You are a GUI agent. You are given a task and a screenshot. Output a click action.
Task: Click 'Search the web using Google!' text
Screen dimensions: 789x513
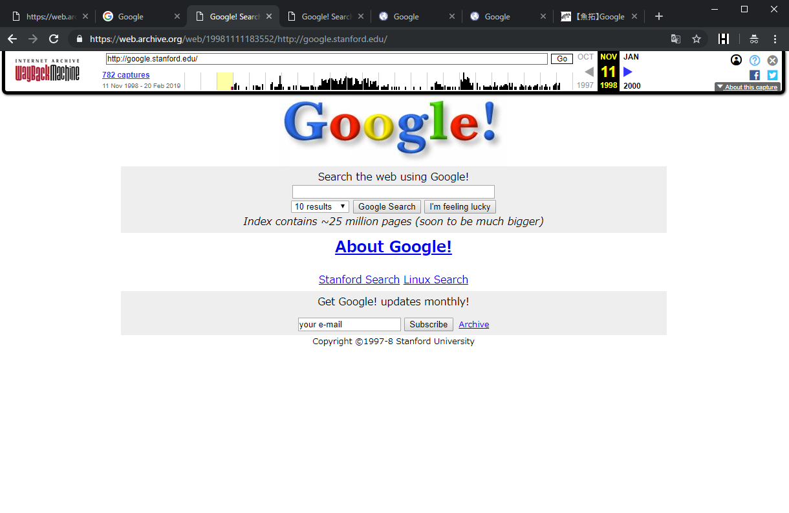[x=393, y=177]
